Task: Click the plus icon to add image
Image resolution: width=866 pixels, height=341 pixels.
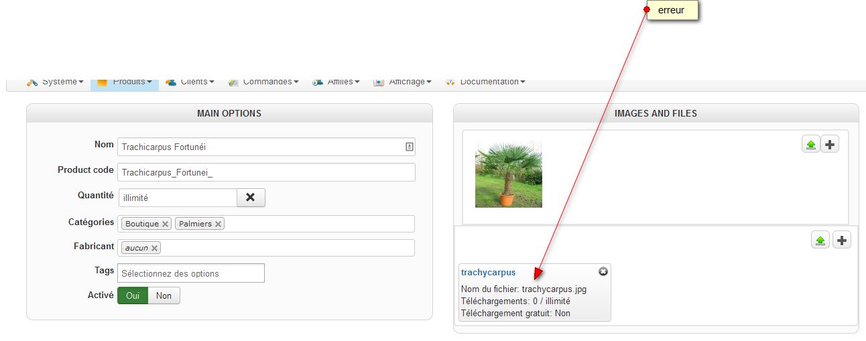Action: pos(830,144)
